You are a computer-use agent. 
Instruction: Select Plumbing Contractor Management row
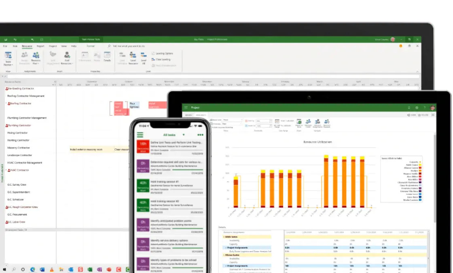(27, 118)
